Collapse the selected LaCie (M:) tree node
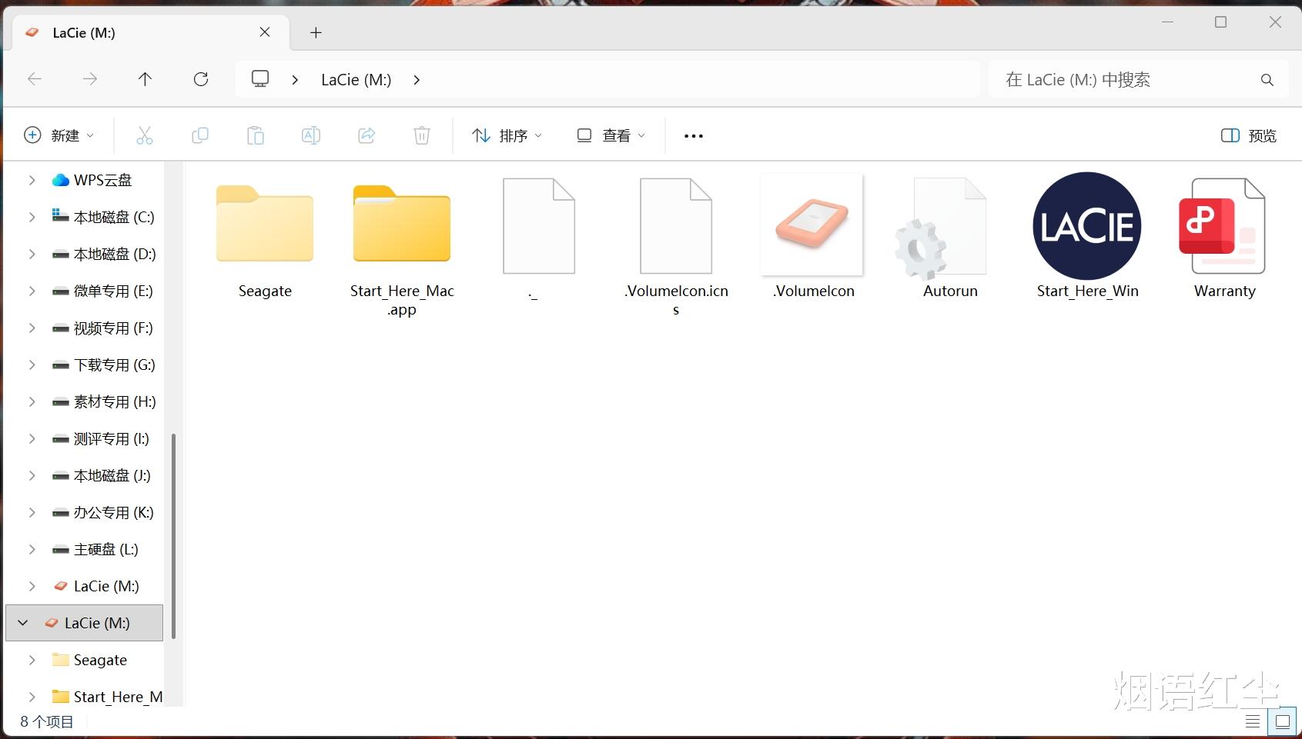 22,623
